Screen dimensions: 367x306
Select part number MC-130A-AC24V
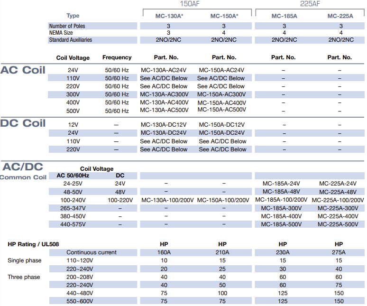[164, 70]
